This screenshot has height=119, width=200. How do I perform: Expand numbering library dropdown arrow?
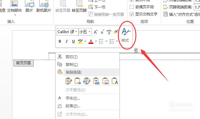tap(117, 41)
